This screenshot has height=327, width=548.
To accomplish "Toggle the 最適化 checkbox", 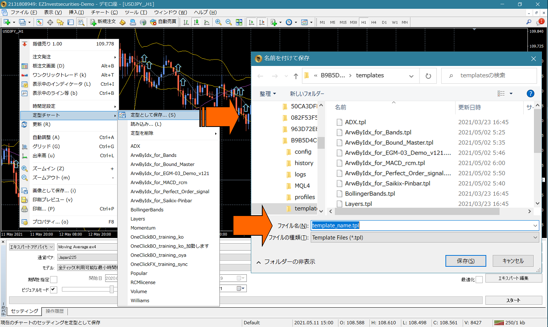I will 479,280.
